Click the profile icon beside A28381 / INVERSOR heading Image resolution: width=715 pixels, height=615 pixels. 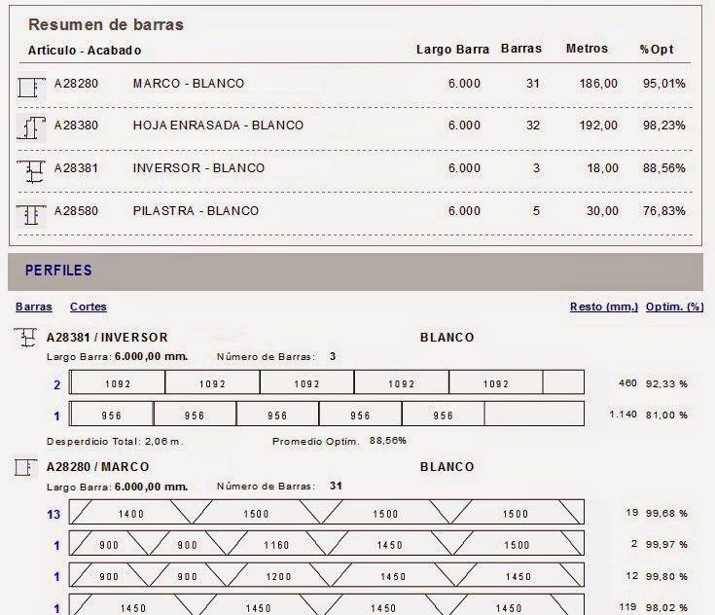tap(24, 339)
